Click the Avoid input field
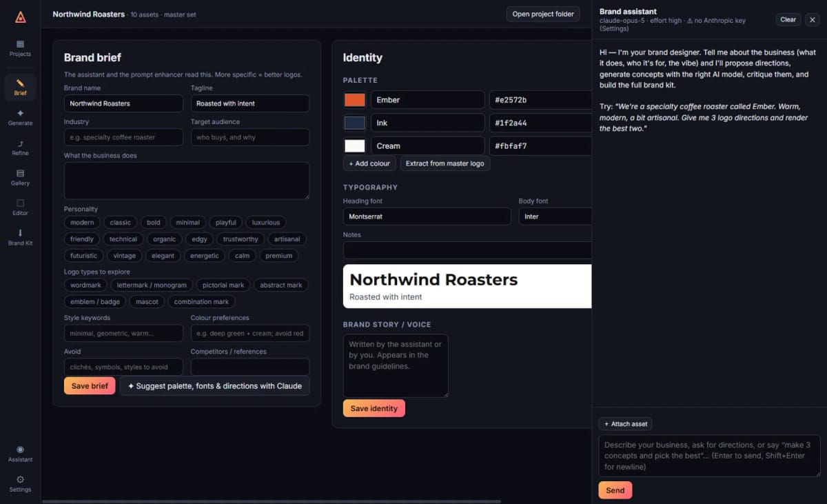Viewport: 827px width, 504px height. click(x=123, y=367)
